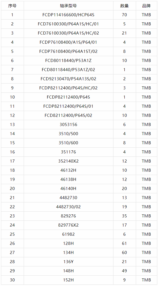The image size is (158, 286).
Task: Click the 轴承型号 column header
Action: pyautogui.click(x=68, y=6)
